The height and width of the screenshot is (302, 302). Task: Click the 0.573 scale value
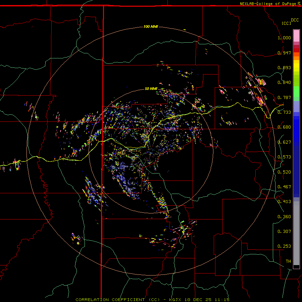(x=284, y=157)
